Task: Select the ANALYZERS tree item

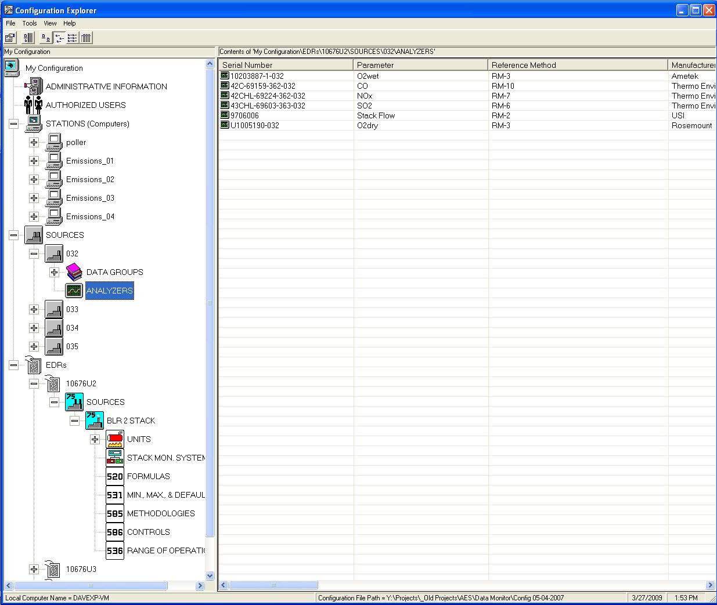Action: (109, 291)
